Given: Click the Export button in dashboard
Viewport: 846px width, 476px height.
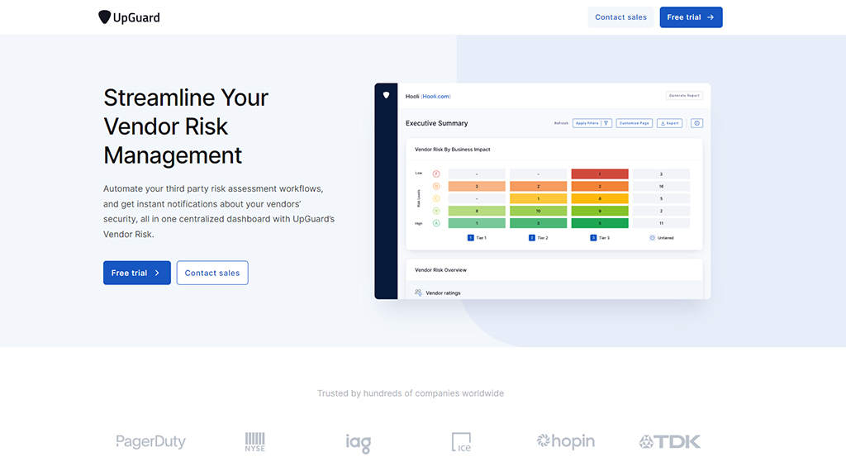Looking at the screenshot, I should [x=669, y=123].
